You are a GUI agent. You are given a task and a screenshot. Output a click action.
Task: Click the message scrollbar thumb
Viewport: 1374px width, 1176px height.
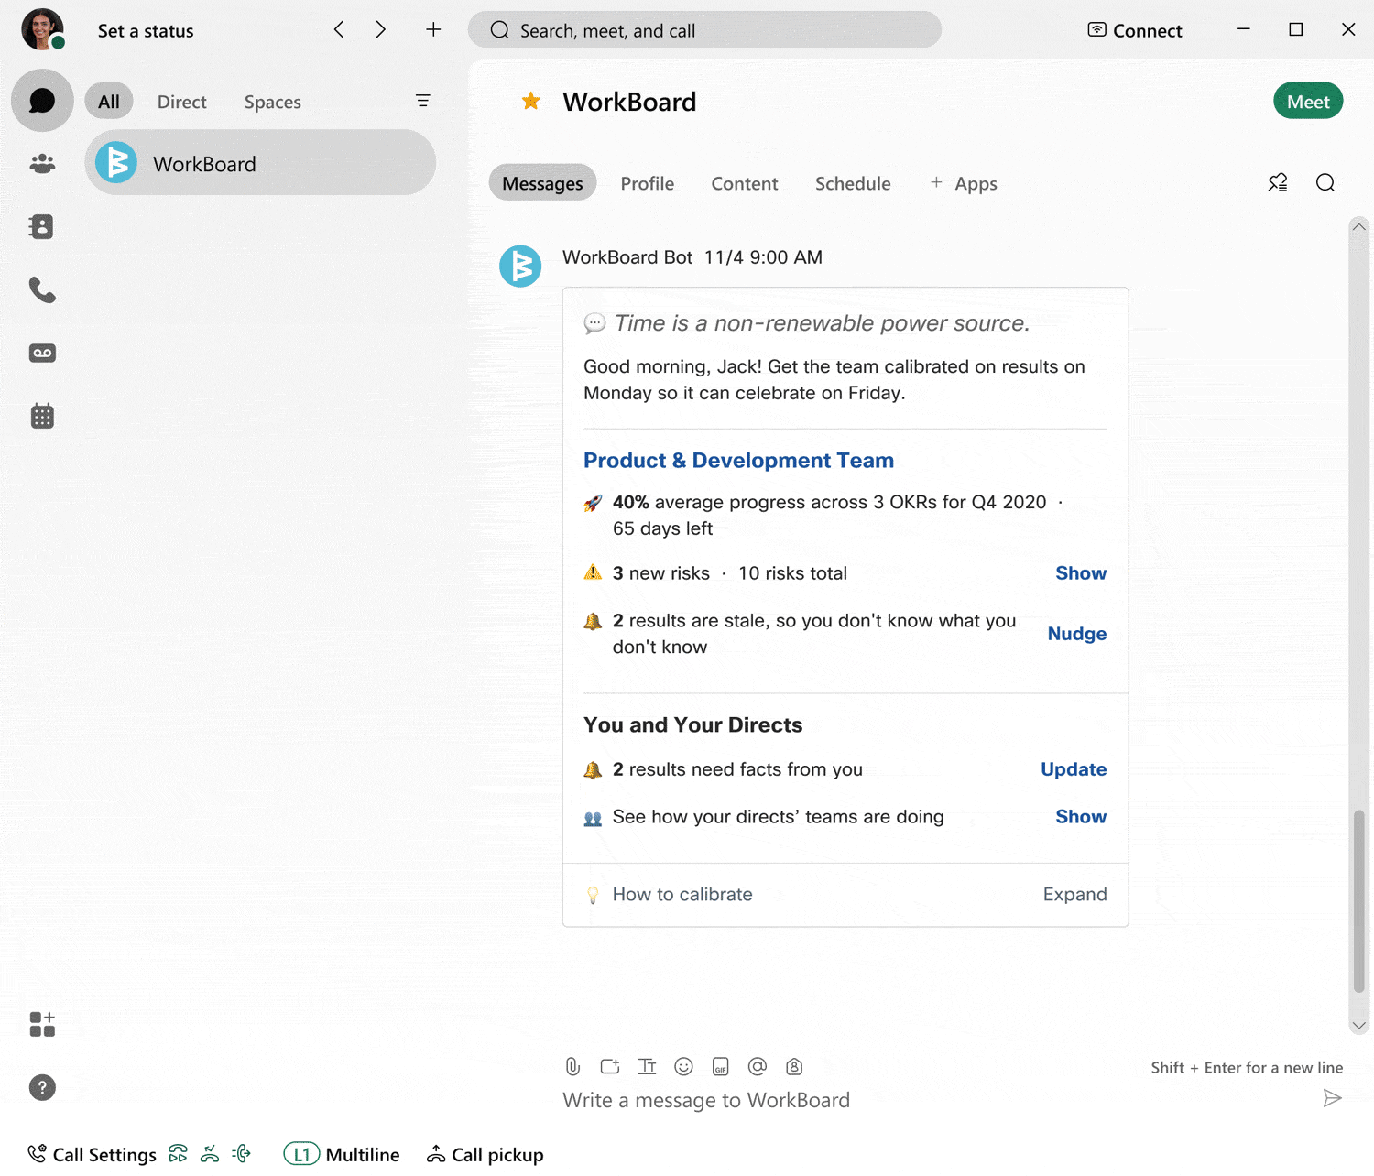point(1359,900)
